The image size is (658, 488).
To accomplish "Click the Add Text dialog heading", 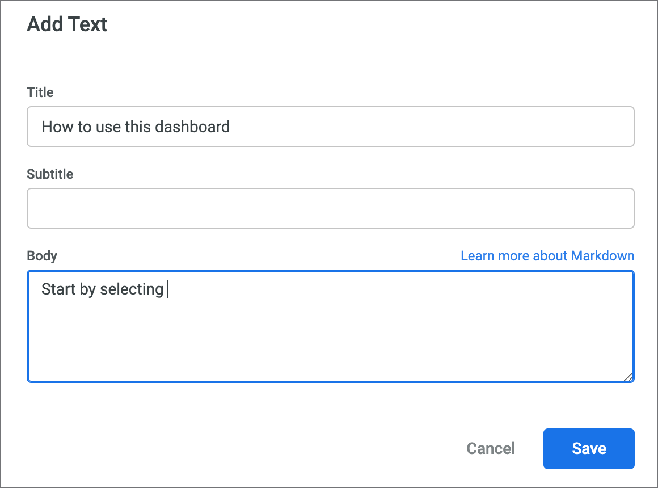I will pyautogui.click(x=66, y=24).
